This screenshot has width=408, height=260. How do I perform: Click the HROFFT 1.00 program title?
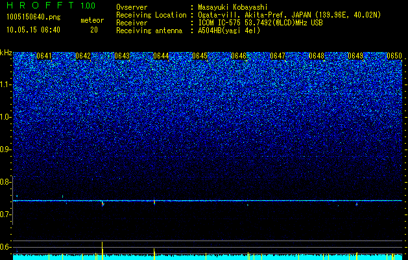[51, 5]
